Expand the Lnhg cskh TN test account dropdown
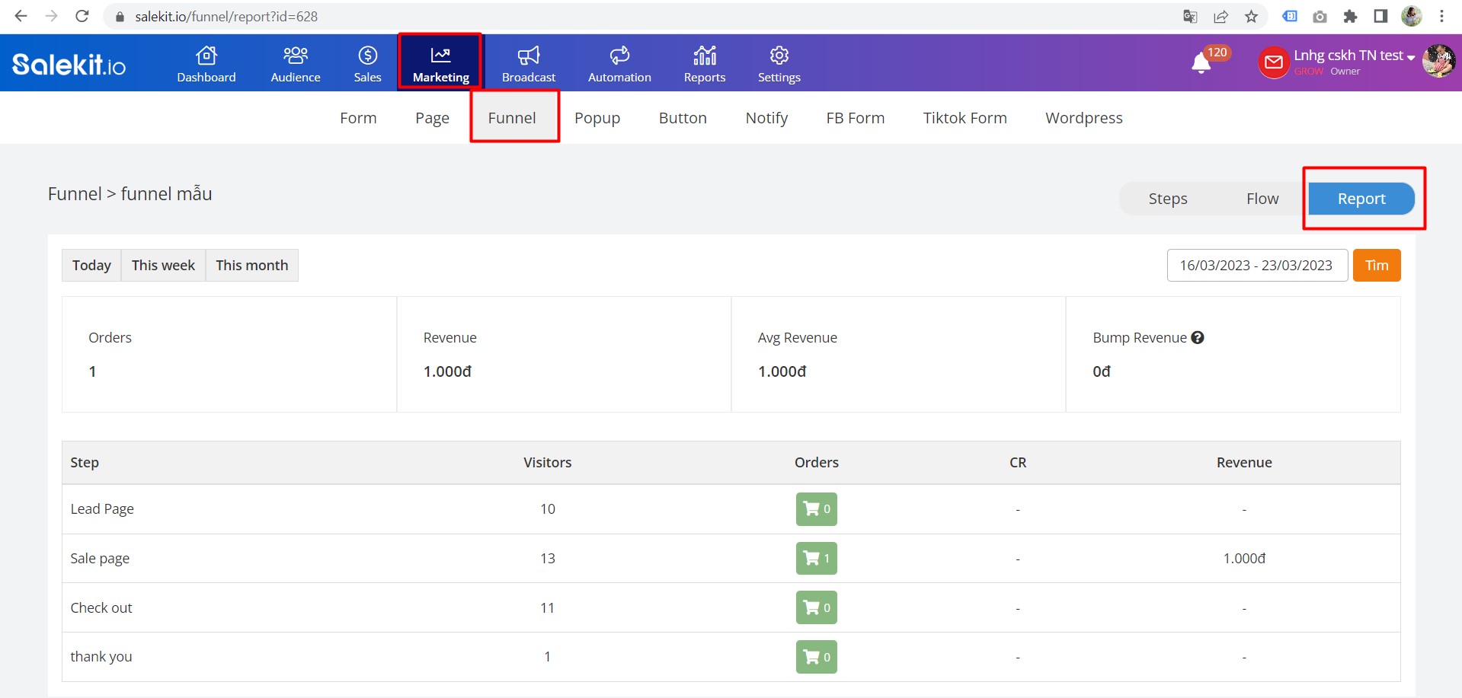This screenshot has height=698, width=1462. pyautogui.click(x=1354, y=56)
